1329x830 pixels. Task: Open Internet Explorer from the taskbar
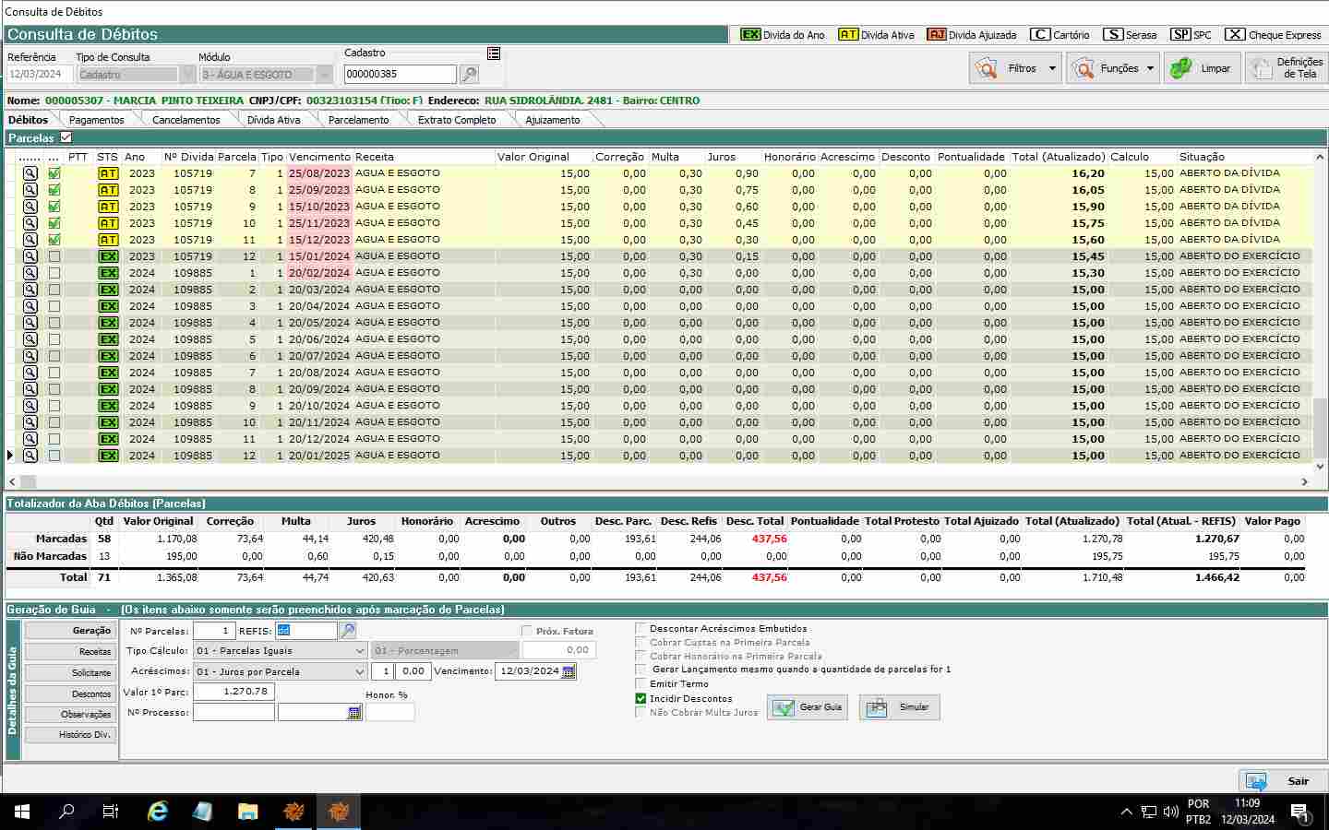coord(158,812)
